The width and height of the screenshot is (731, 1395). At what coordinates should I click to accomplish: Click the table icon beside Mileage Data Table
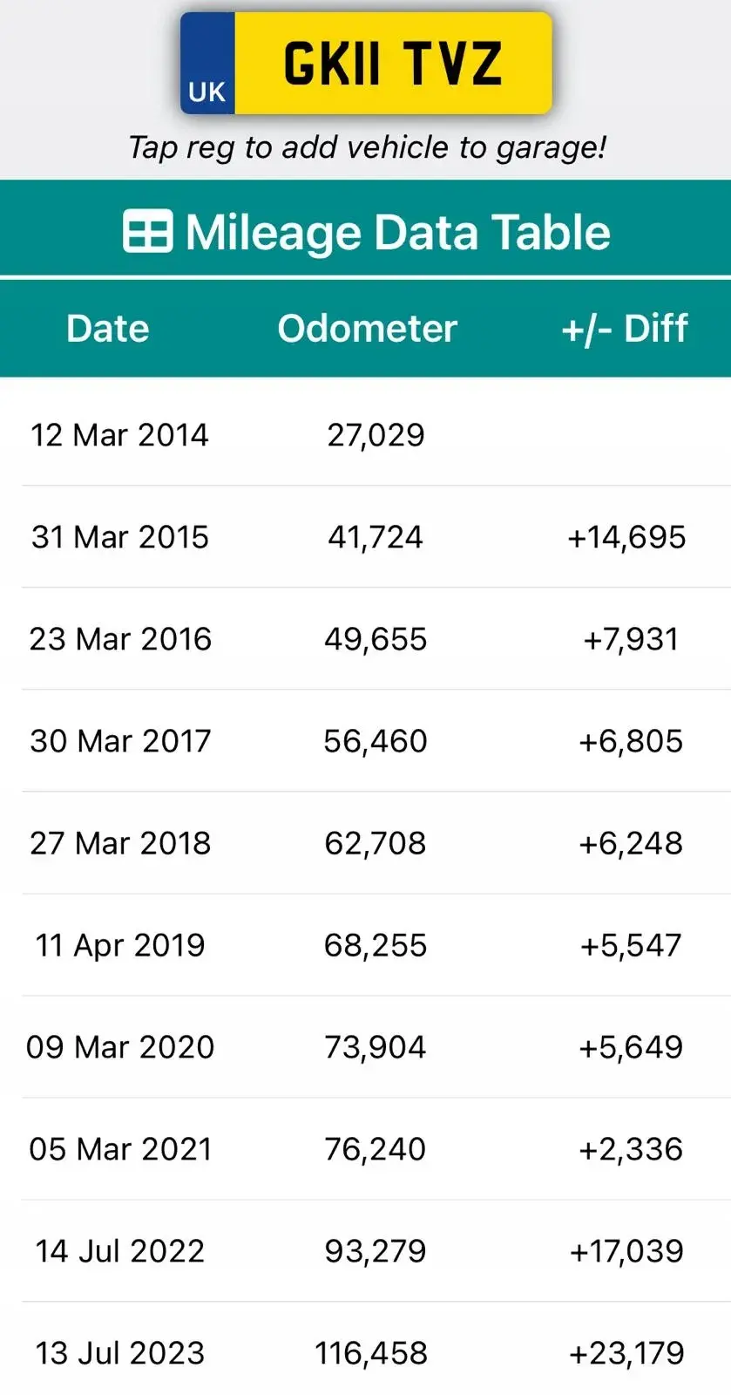tap(147, 232)
